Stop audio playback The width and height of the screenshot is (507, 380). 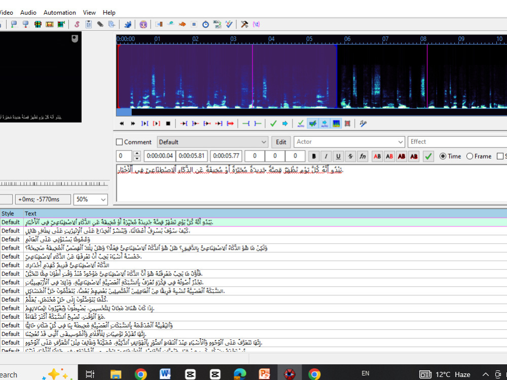point(168,124)
